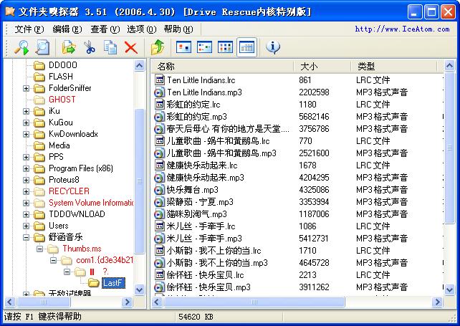Switch to large icons view mode

tap(183, 47)
